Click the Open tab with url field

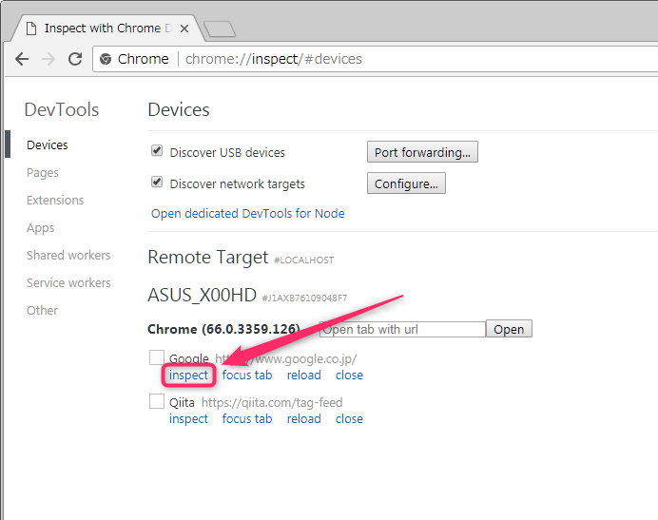point(402,329)
